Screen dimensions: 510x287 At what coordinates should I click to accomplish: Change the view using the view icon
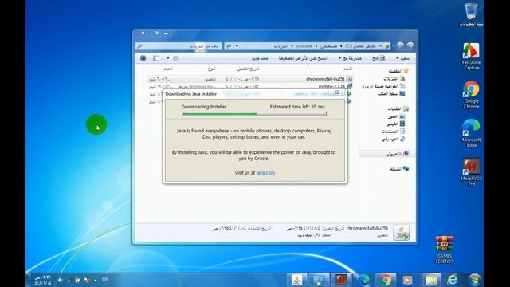pos(175,58)
